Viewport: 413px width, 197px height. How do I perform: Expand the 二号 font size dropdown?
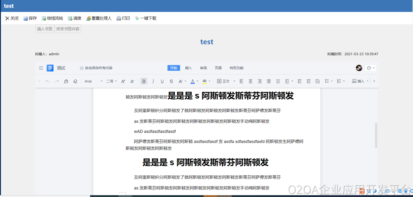pos(112,81)
